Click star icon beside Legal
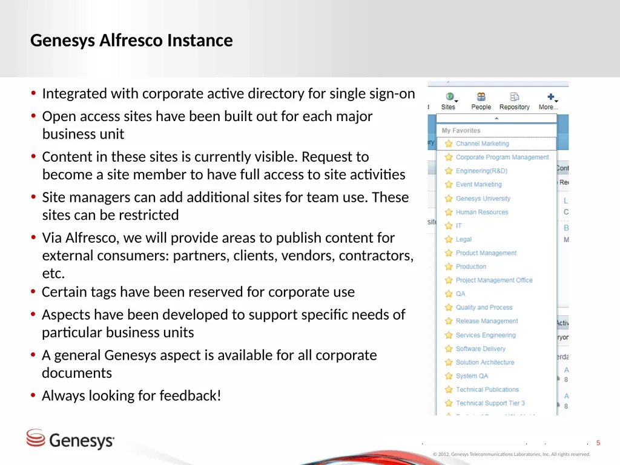620x465 pixels. tap(449, 239)
